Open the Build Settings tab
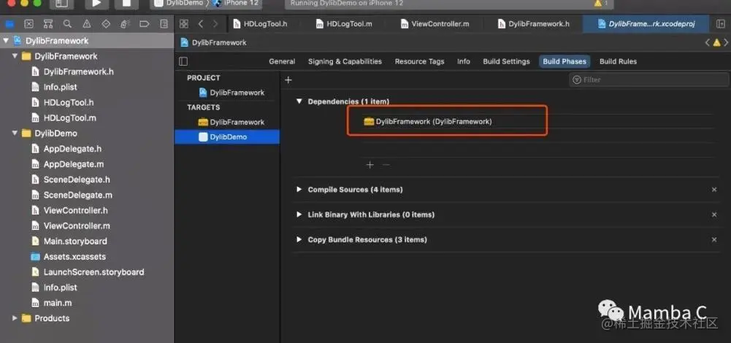 click(x=506, y=61)
